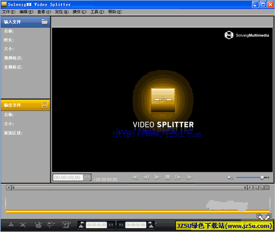The height and width of the screenshot is (232, 275).
Task: Step back one frame
Action: 146,177
